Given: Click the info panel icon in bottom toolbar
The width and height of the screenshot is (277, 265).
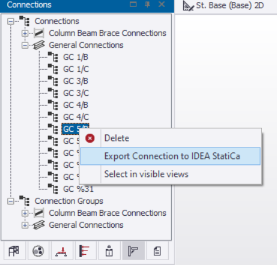Looking at the screenshot, I should [109, 251].
